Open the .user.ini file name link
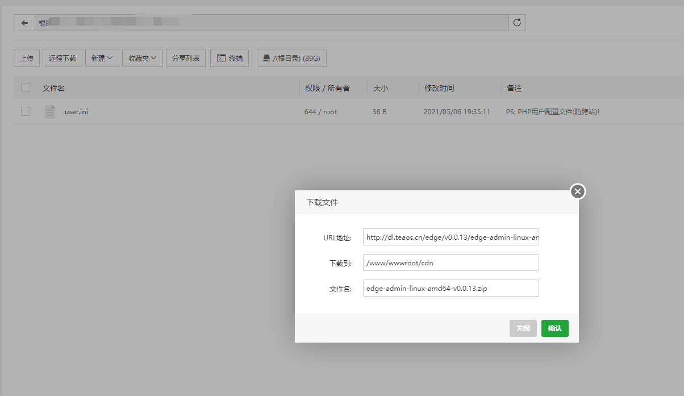This screenshot has width=684, height=396. click(x=76, y=112)
